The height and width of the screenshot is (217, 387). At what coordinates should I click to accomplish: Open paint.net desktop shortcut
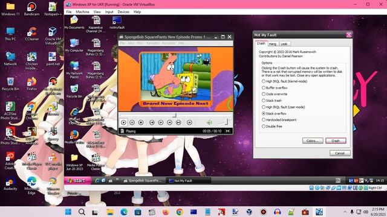53,59
